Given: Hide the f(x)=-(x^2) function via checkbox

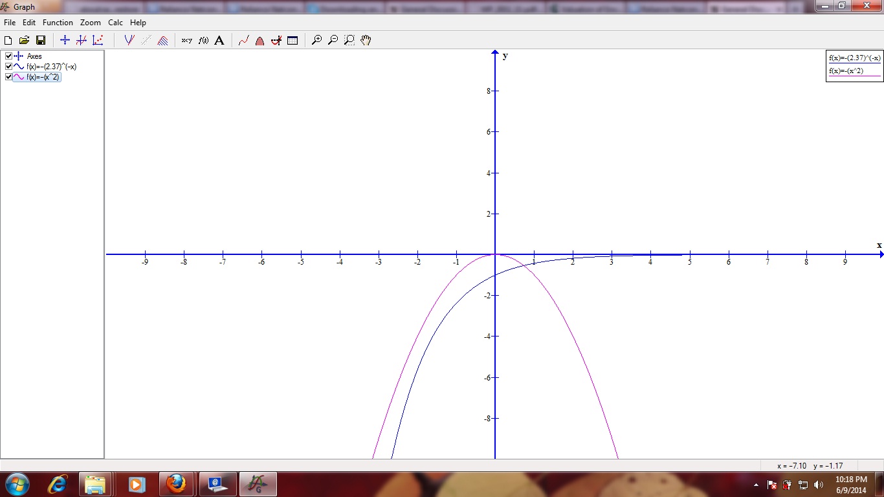Looking at the screenshot, I should pyautogui.click(x=8, y=77).
